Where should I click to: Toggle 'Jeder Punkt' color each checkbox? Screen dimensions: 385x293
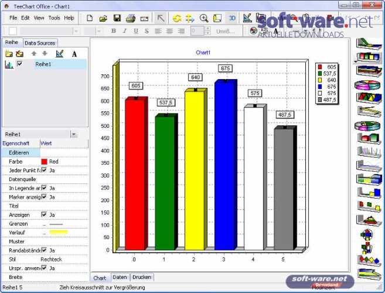[44, 170]
